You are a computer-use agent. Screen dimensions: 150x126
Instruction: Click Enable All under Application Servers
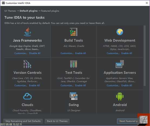pyautogui.click(x=127, y=85)
